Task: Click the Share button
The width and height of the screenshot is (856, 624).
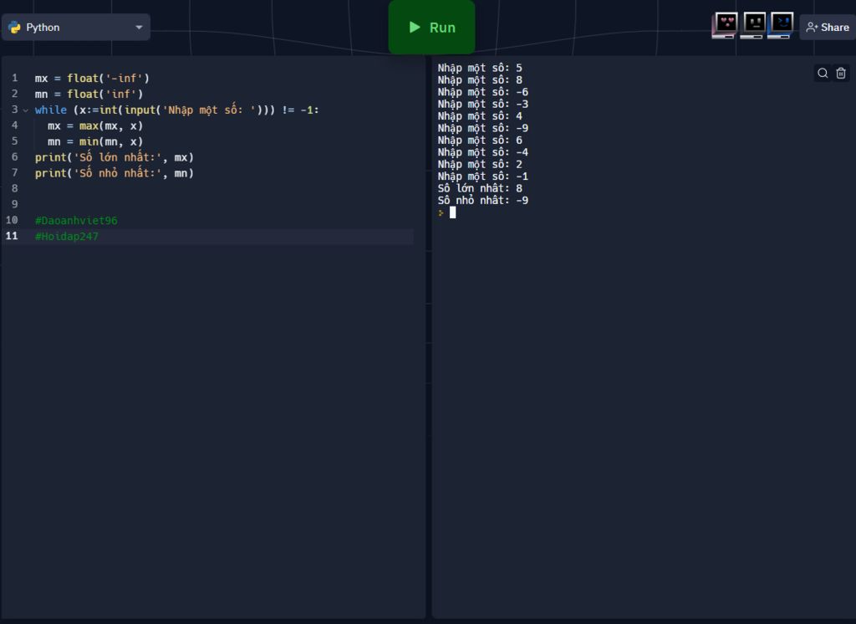Action: [x=828, y=28]
